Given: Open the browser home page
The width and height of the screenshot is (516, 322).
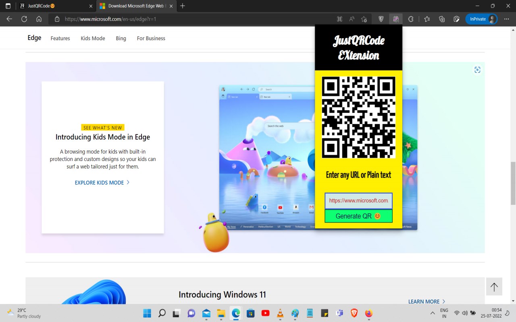Looking at the screenshot, I should click(x=39, y=19).
